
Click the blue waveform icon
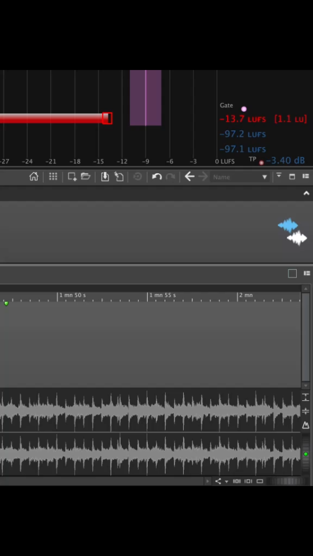[x=288, y=225]
